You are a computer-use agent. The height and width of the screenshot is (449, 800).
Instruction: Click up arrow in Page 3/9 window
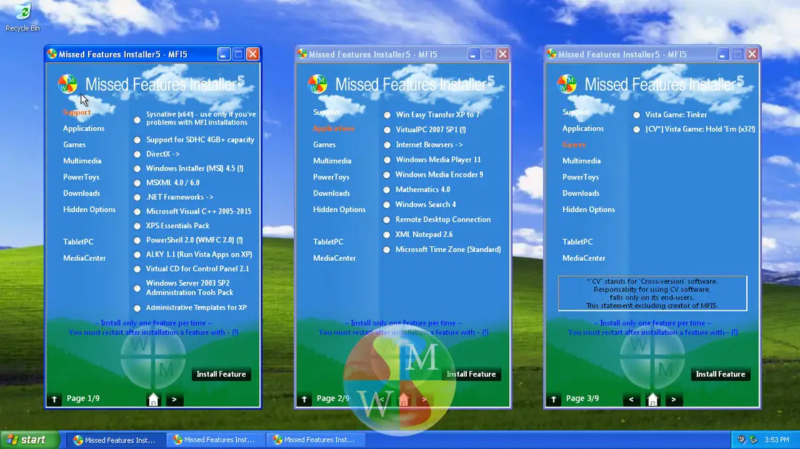point(553,400)
